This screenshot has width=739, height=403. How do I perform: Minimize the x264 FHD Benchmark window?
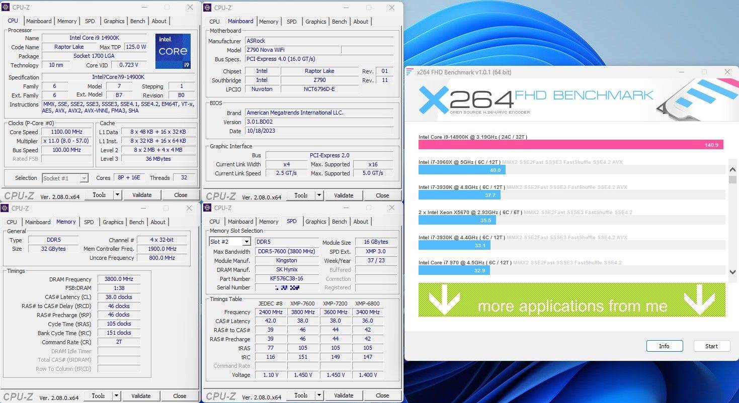681,72
